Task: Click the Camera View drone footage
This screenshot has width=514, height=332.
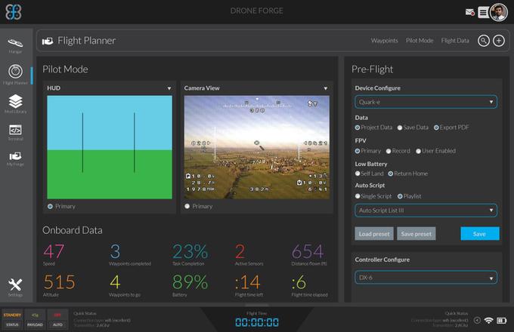Action: (x=257, y=147)
